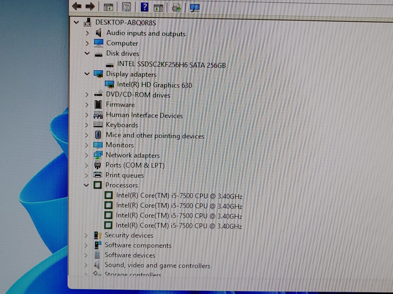Screen dimensions: 393x294
Task: Click the Keyboards category icon
Action: click(98, 124)
